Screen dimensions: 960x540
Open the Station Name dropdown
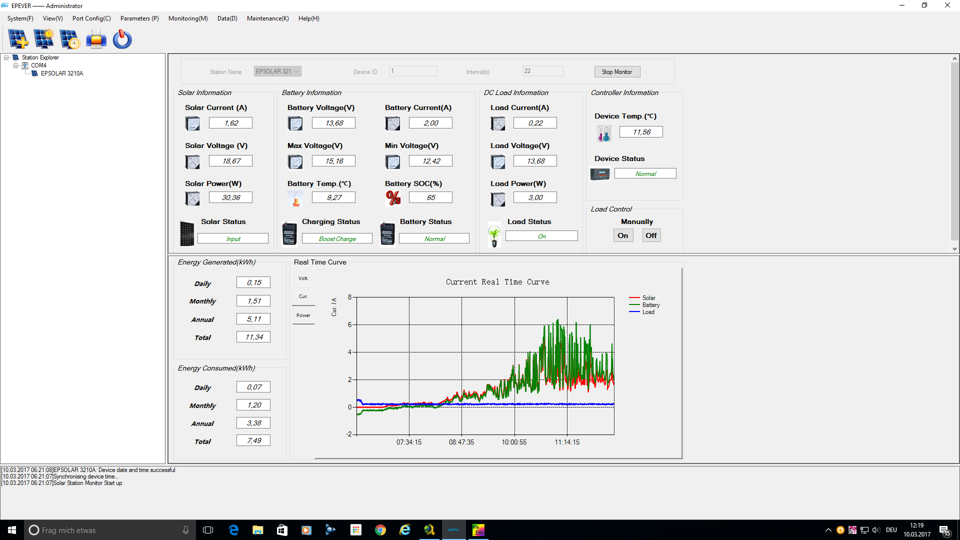[x=297, y=71]
